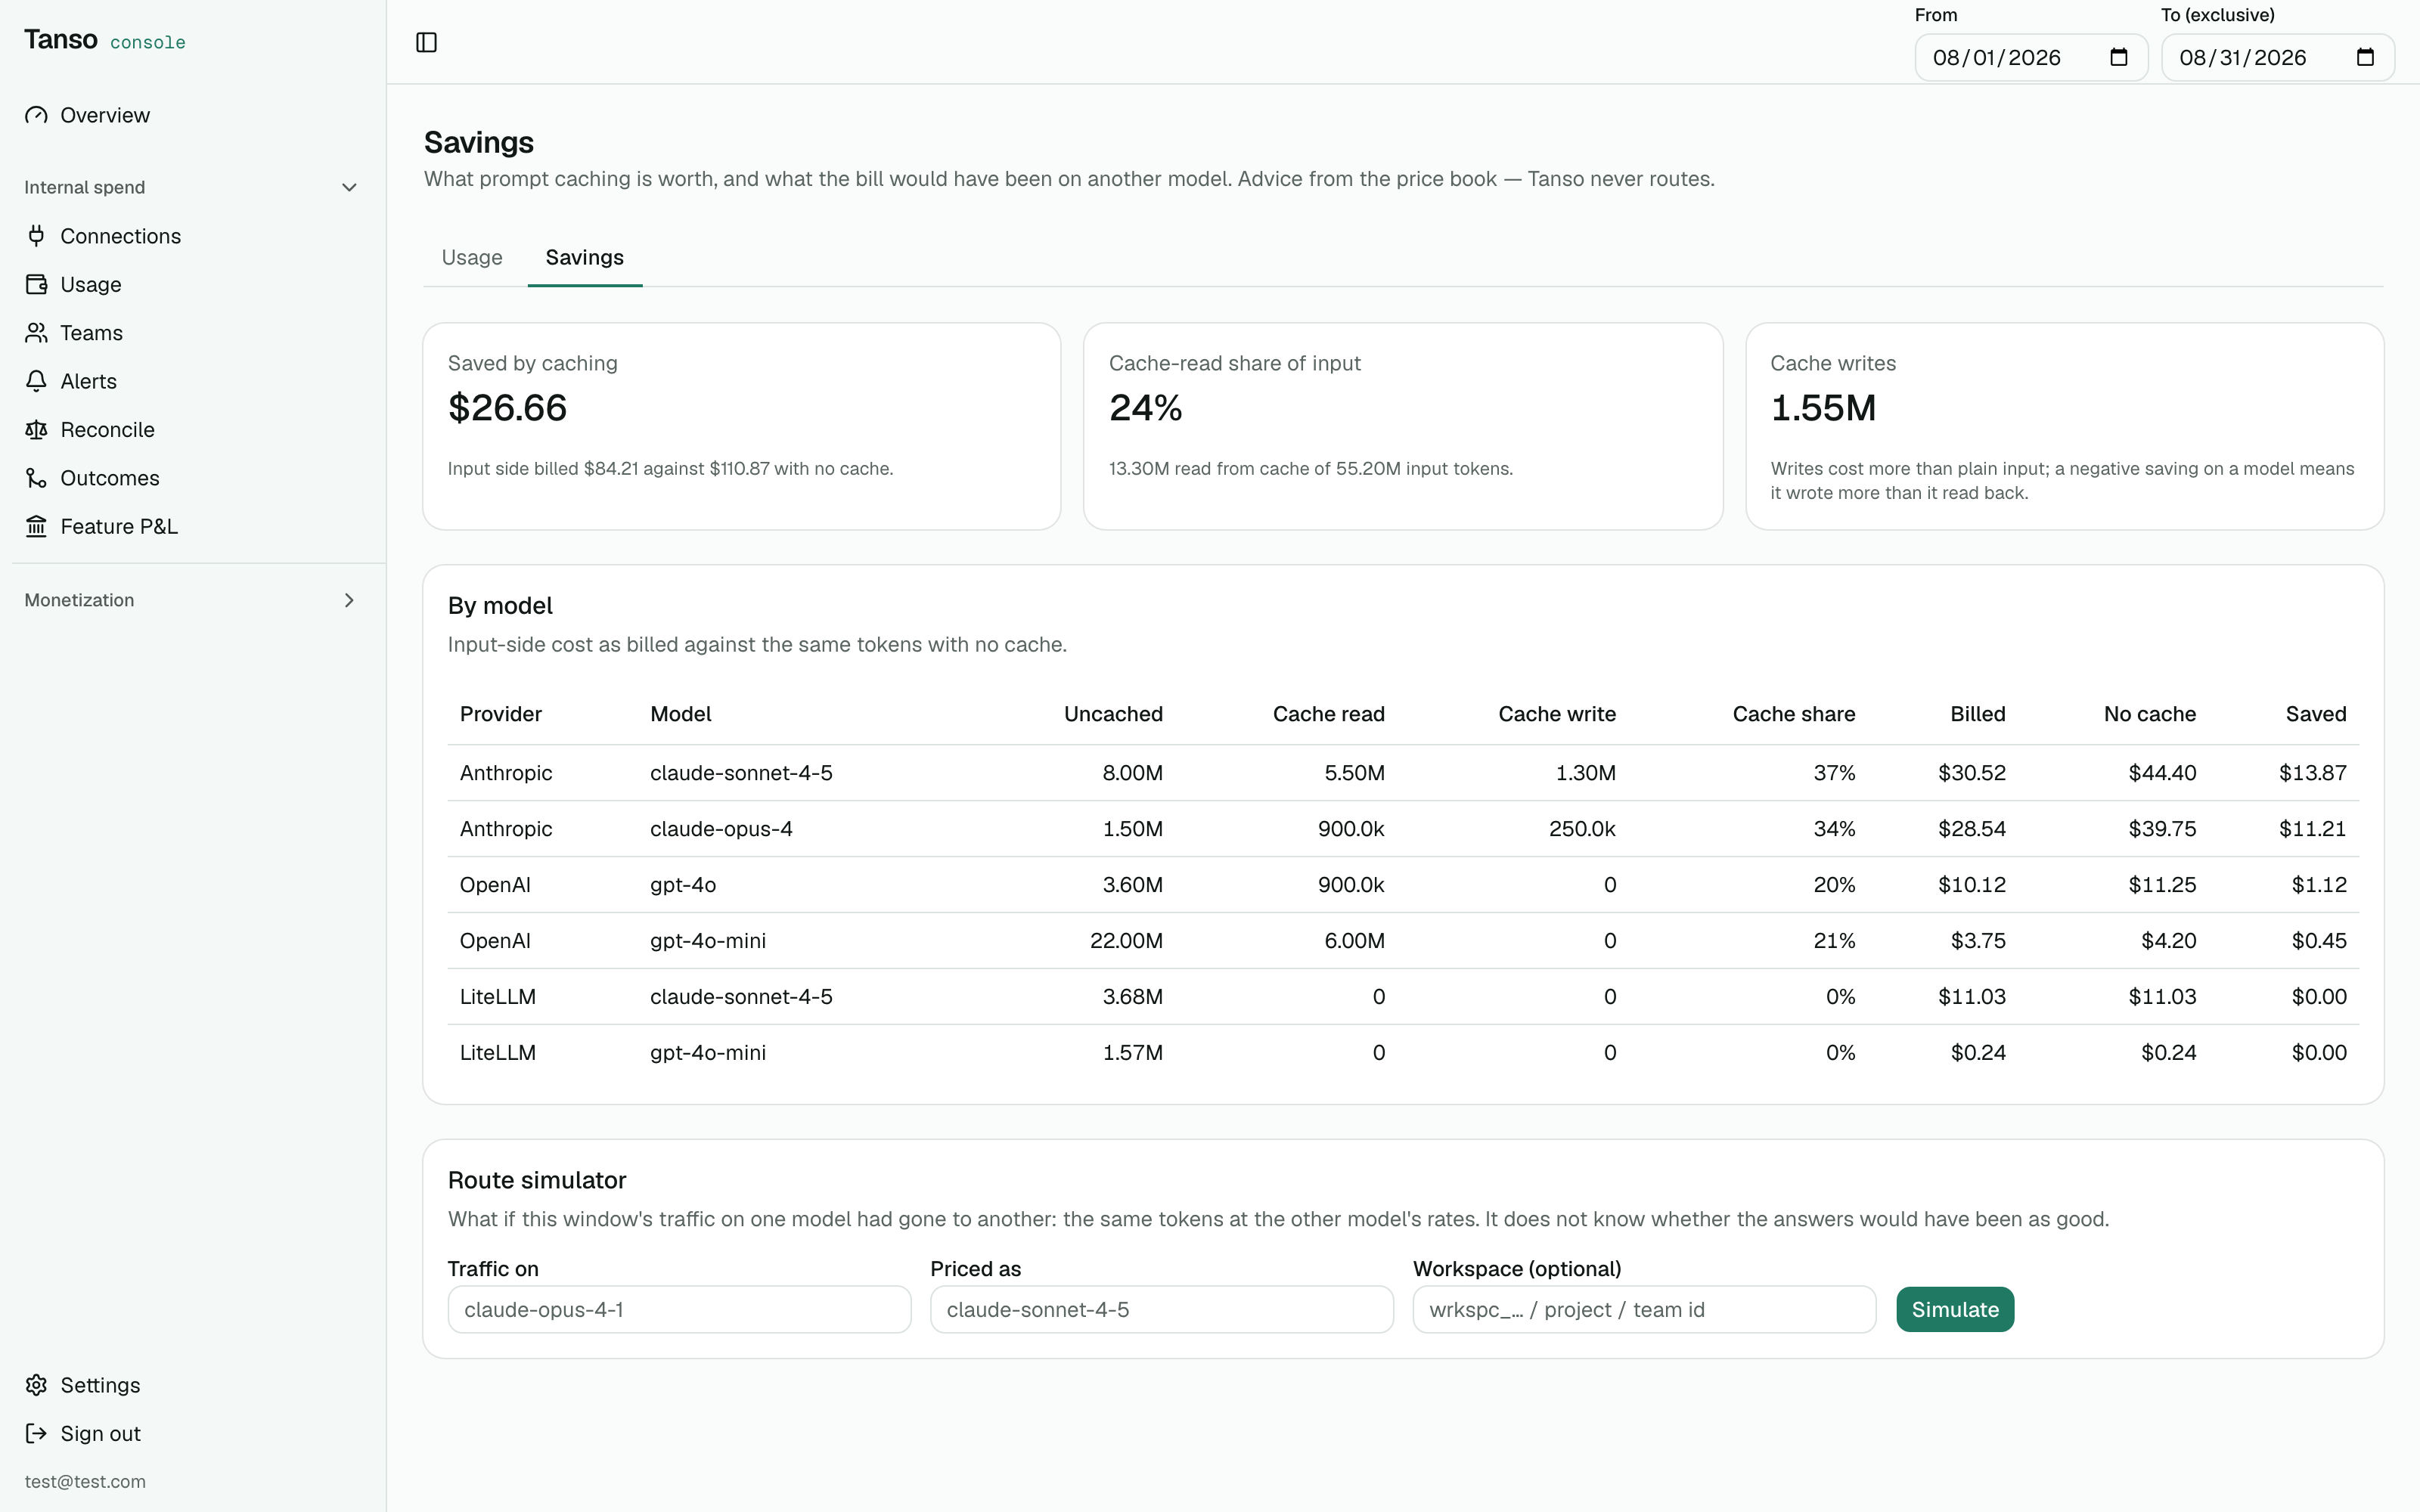Click the Model column header
2420x1512 pixels.
pos(680,714)
